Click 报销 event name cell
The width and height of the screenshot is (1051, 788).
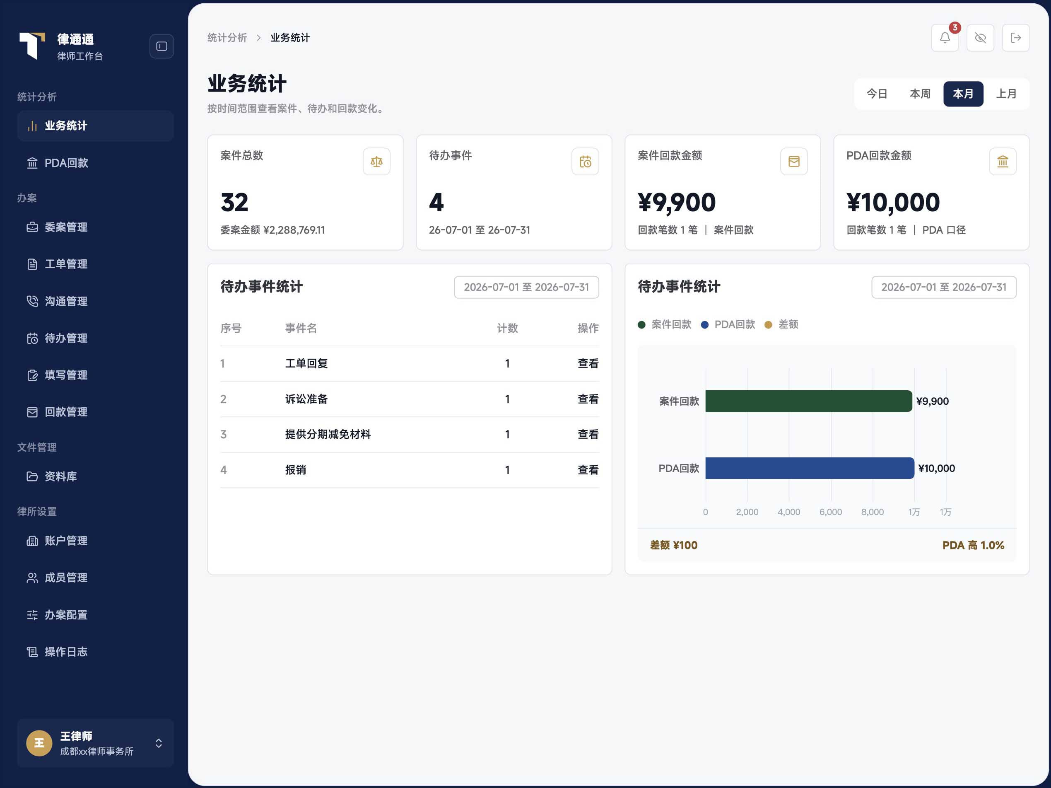(296, 470)
